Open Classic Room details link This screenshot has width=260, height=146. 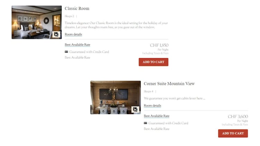tap(73, 35)
